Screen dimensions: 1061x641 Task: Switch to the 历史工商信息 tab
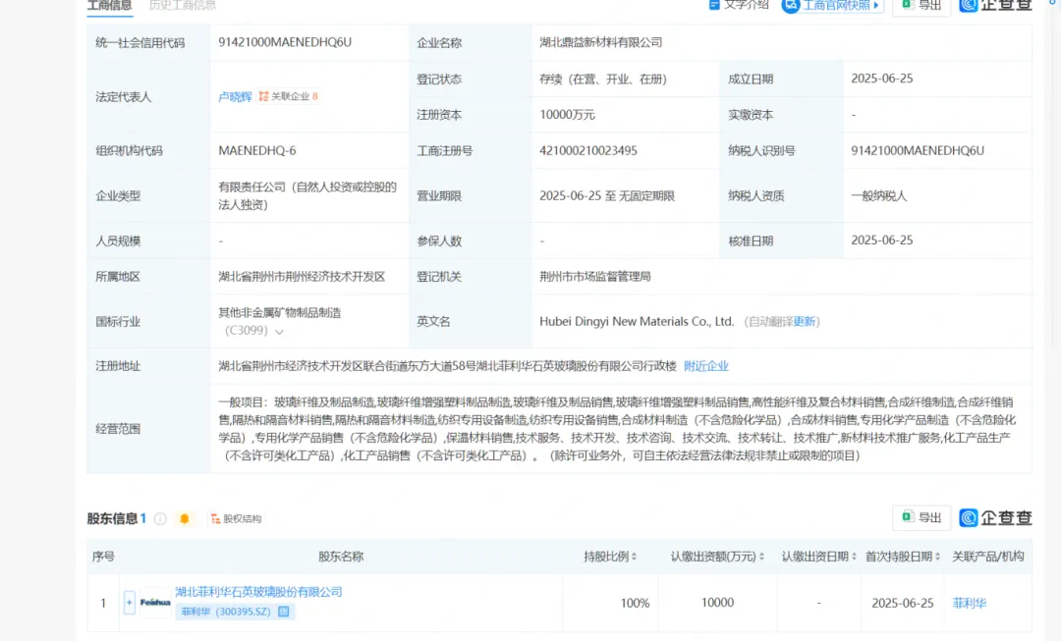coord(182,6)
